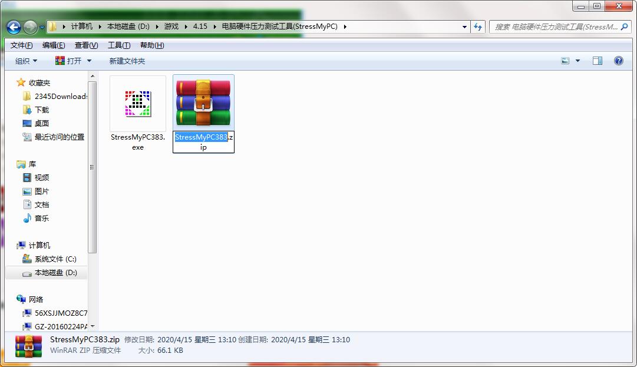Screen dimensions: 637x367
Task: Click the StressMyPC383.exe file name
Action: (138, 142)
